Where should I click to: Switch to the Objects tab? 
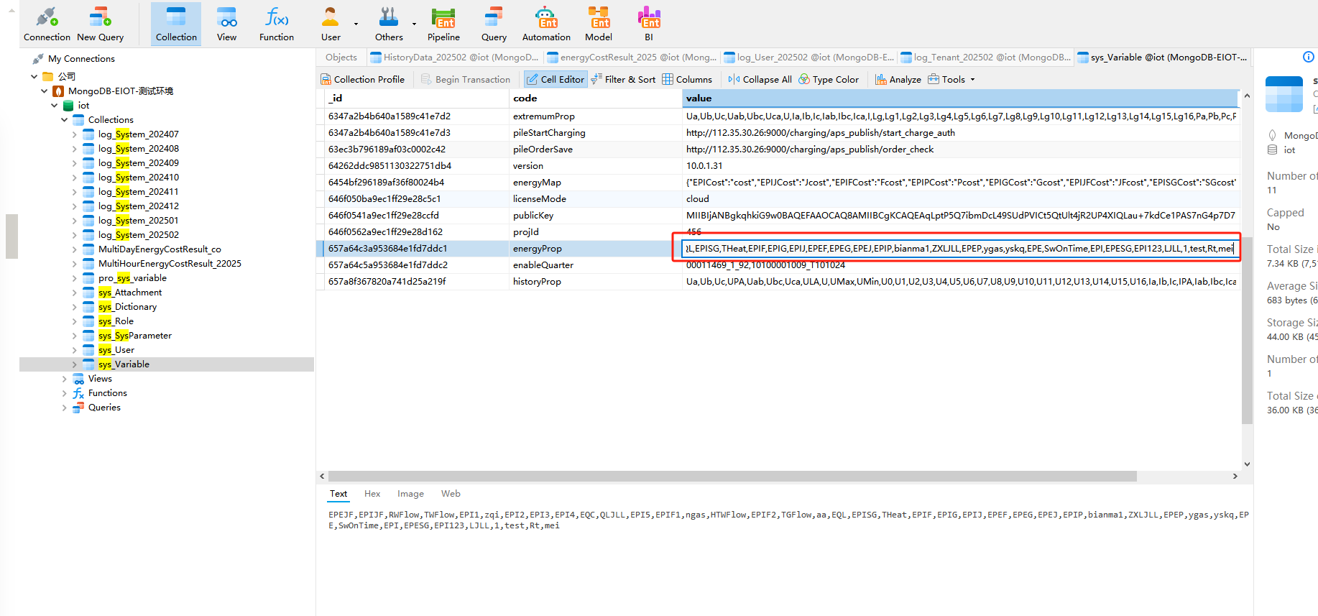pyautogui.click(x=341, y=58)
